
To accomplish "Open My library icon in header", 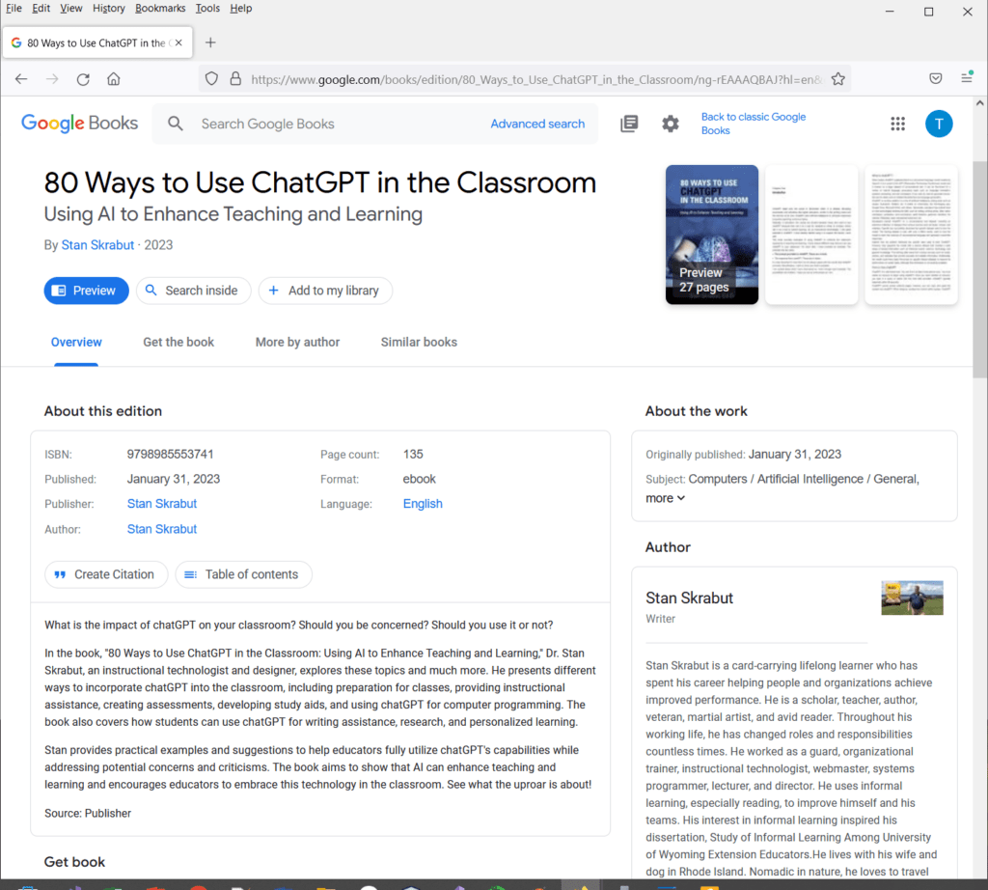I will pyautogui.click(x=629, y=124).
